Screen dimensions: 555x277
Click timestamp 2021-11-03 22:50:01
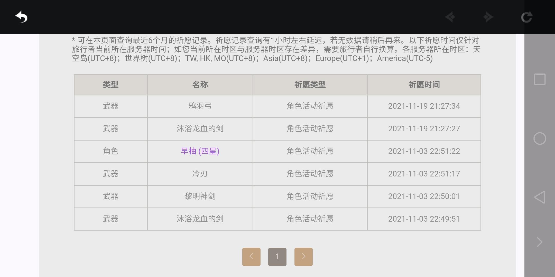(x=424, y=196)
